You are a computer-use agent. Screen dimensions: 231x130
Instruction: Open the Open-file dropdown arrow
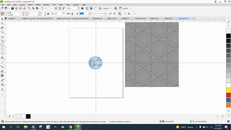9,8
